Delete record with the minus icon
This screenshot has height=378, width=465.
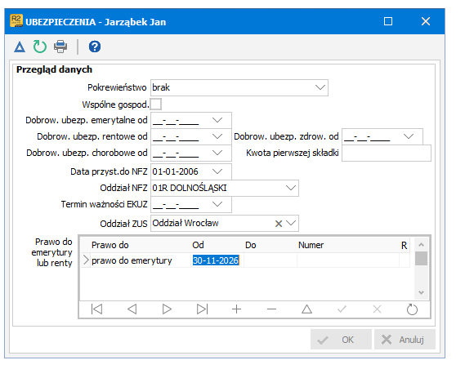click(271, 309)
